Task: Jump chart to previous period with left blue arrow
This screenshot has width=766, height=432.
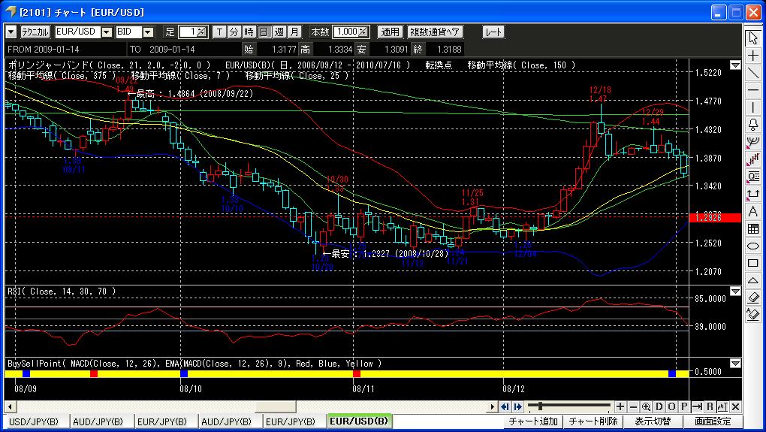Action: click(505, 406)
